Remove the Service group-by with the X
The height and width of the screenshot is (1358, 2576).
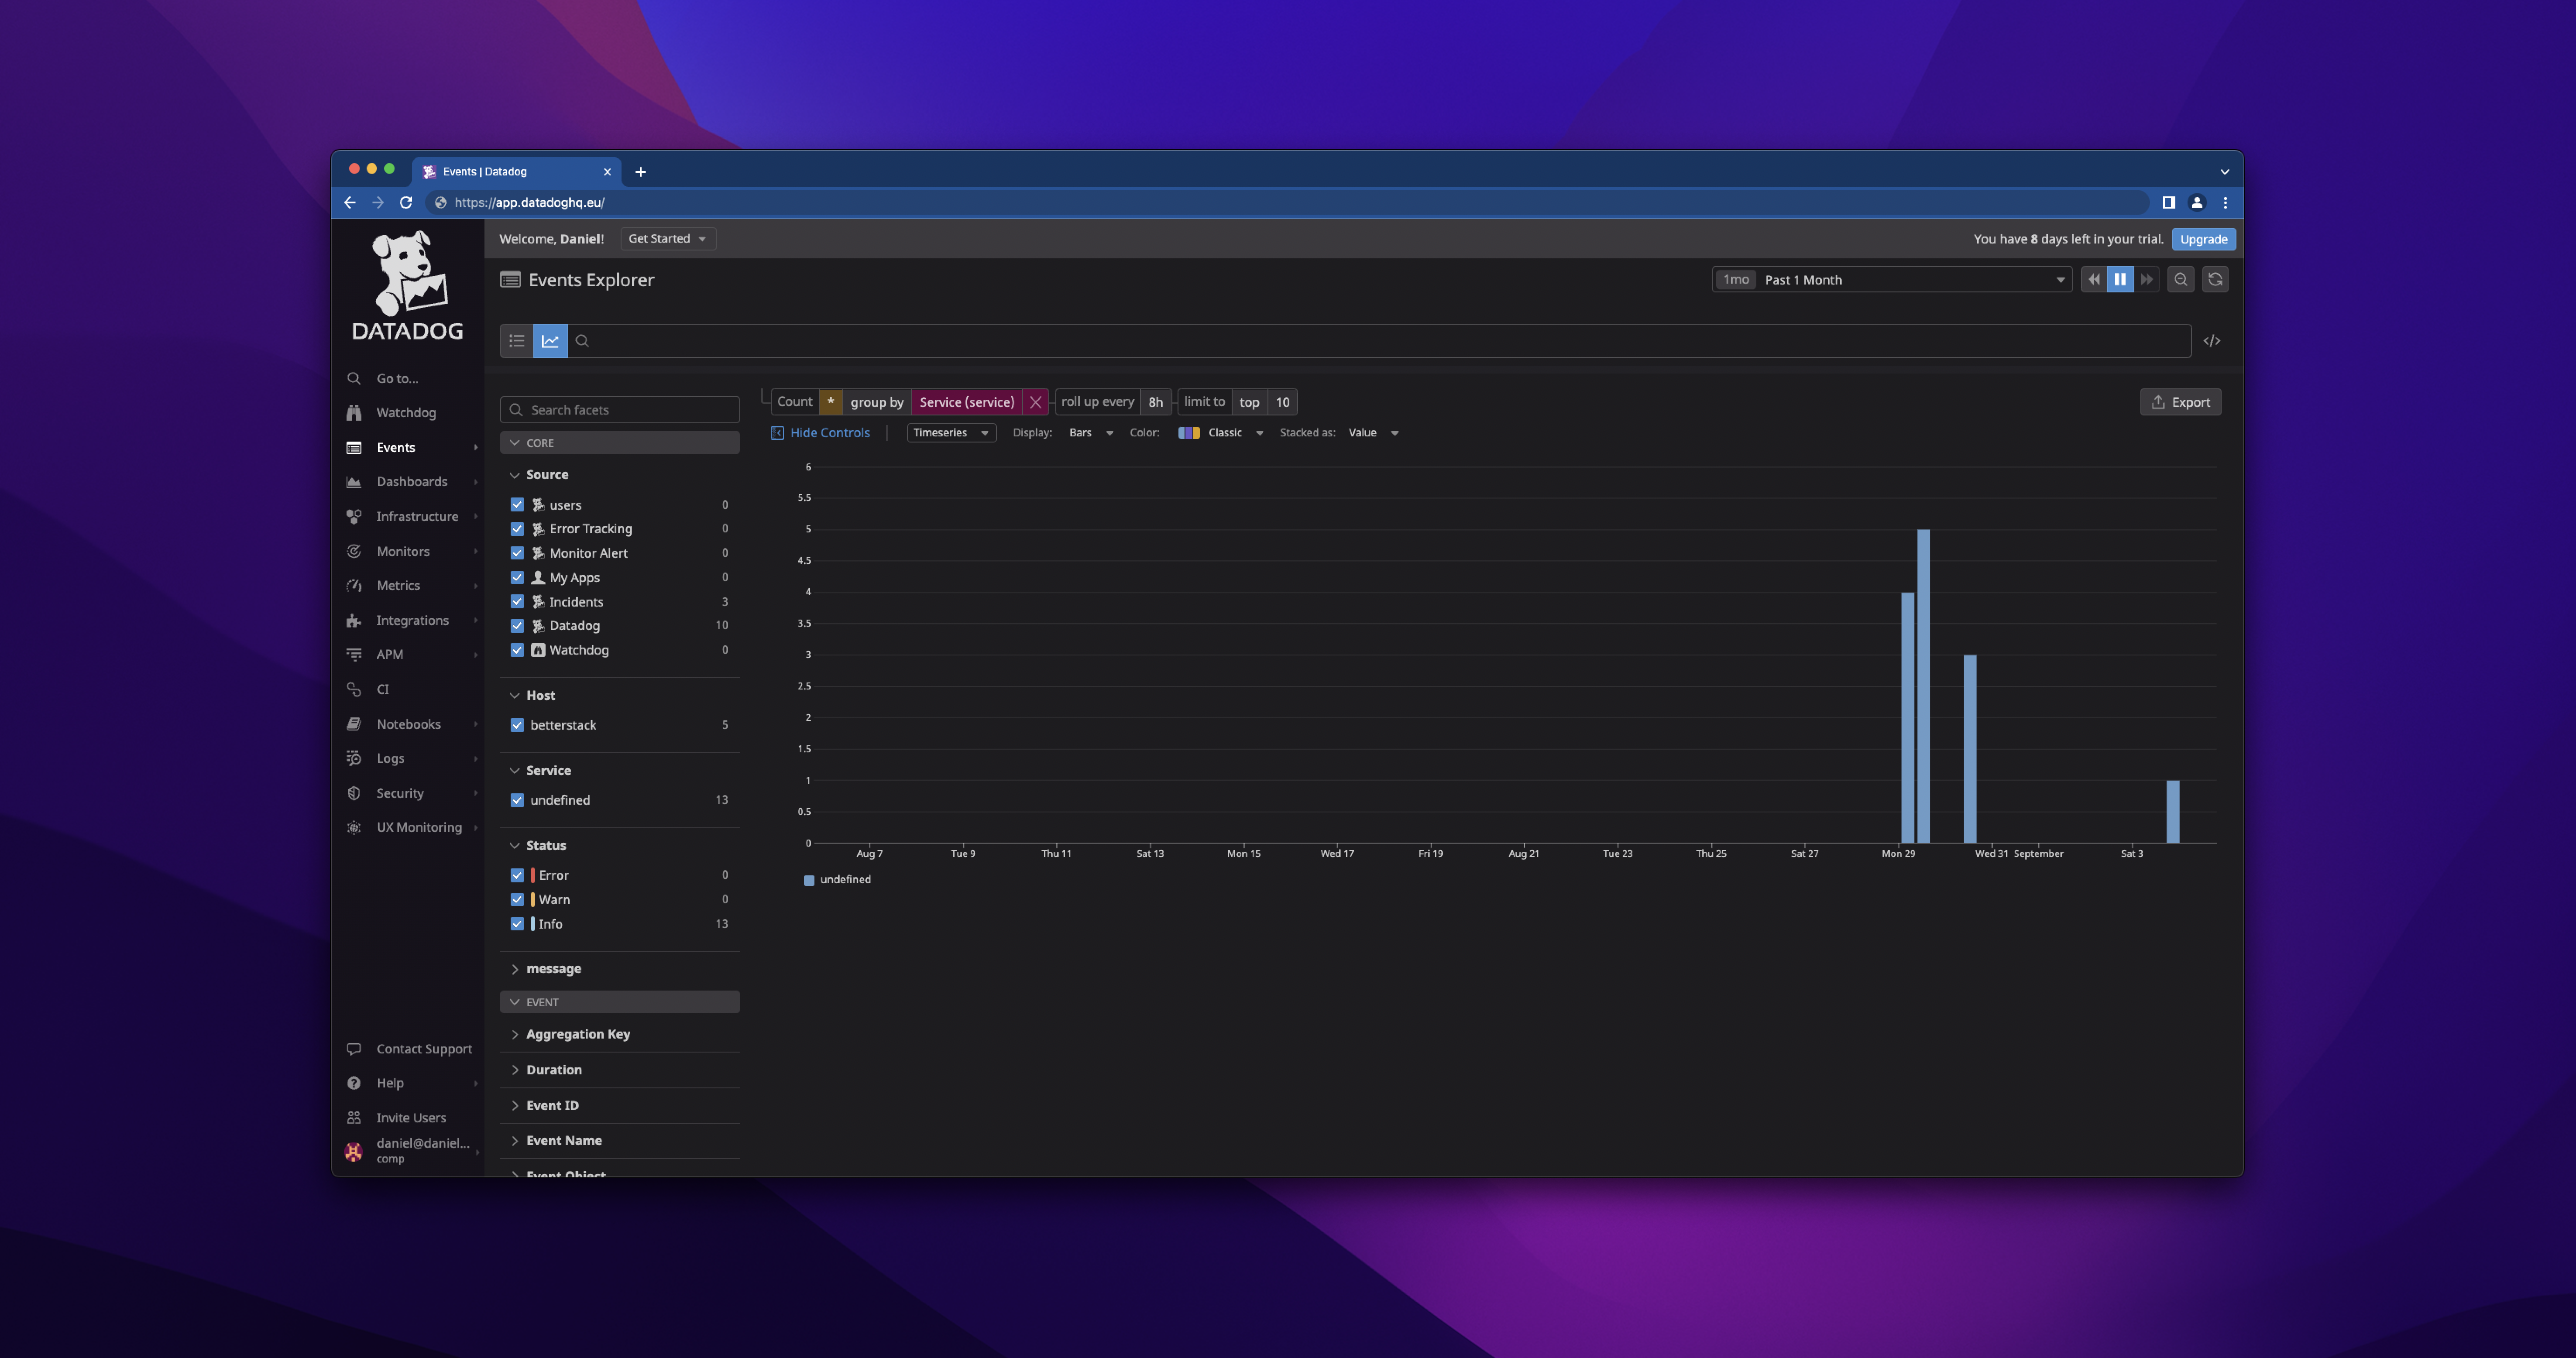tap(1035, 402)
